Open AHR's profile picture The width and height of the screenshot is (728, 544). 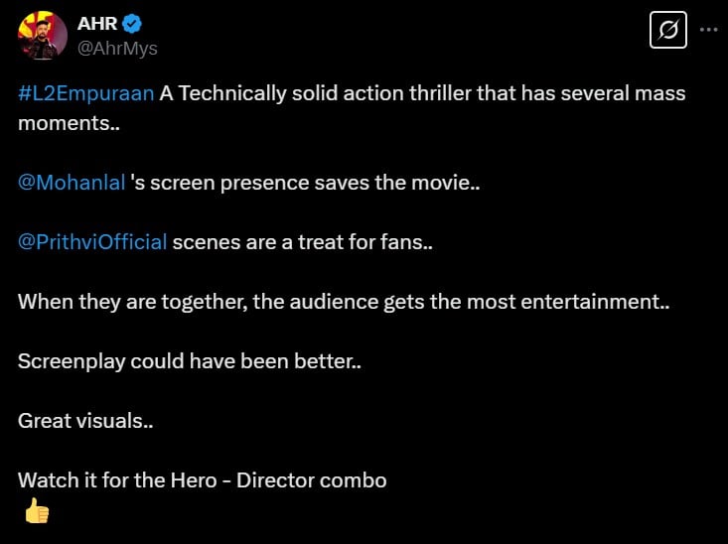43,35
